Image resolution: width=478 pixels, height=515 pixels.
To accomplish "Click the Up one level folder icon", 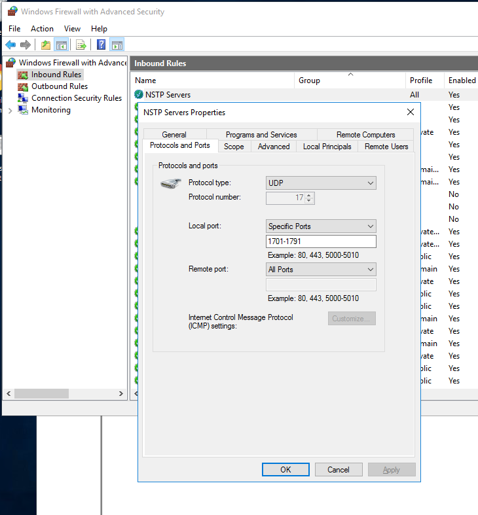I will pos(45,45).
